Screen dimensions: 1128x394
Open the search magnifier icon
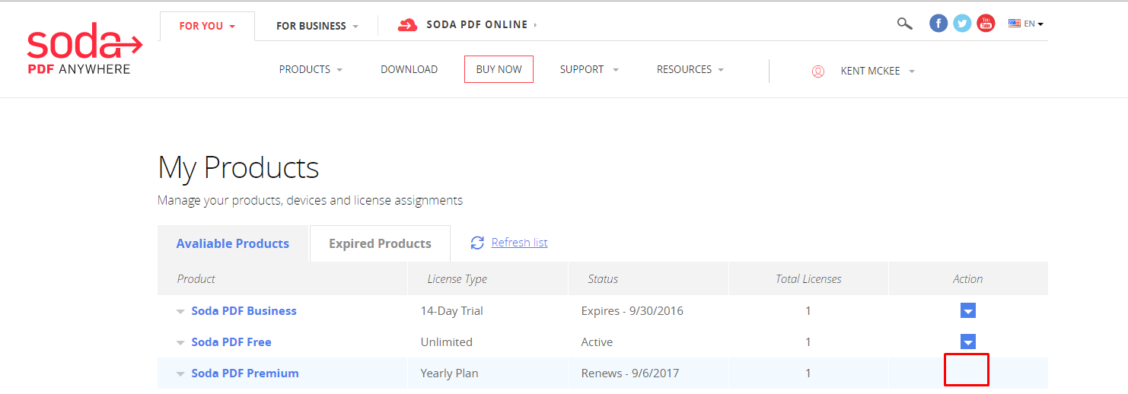[x=904, y=24]
